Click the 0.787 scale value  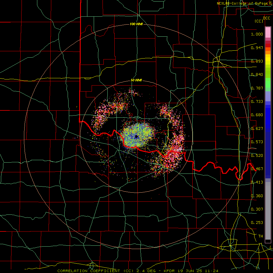(257, 88)
